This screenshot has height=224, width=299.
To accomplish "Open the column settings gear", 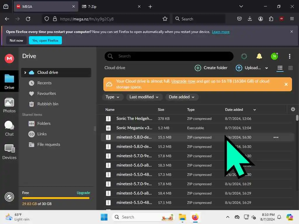I will coord(293,109).
